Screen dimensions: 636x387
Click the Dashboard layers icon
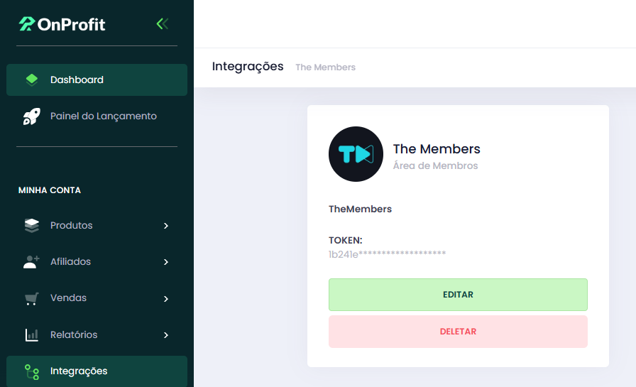coord(32,80)
